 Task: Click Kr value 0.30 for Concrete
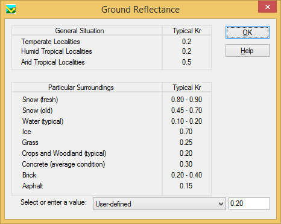(x=186, y=164)
